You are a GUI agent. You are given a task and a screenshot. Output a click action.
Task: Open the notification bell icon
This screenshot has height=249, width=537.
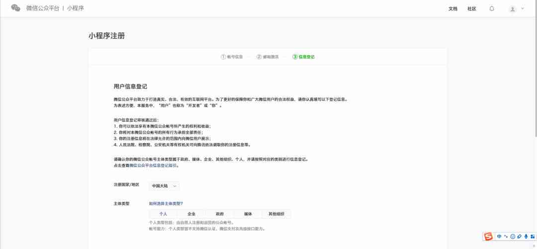point(492,8)
